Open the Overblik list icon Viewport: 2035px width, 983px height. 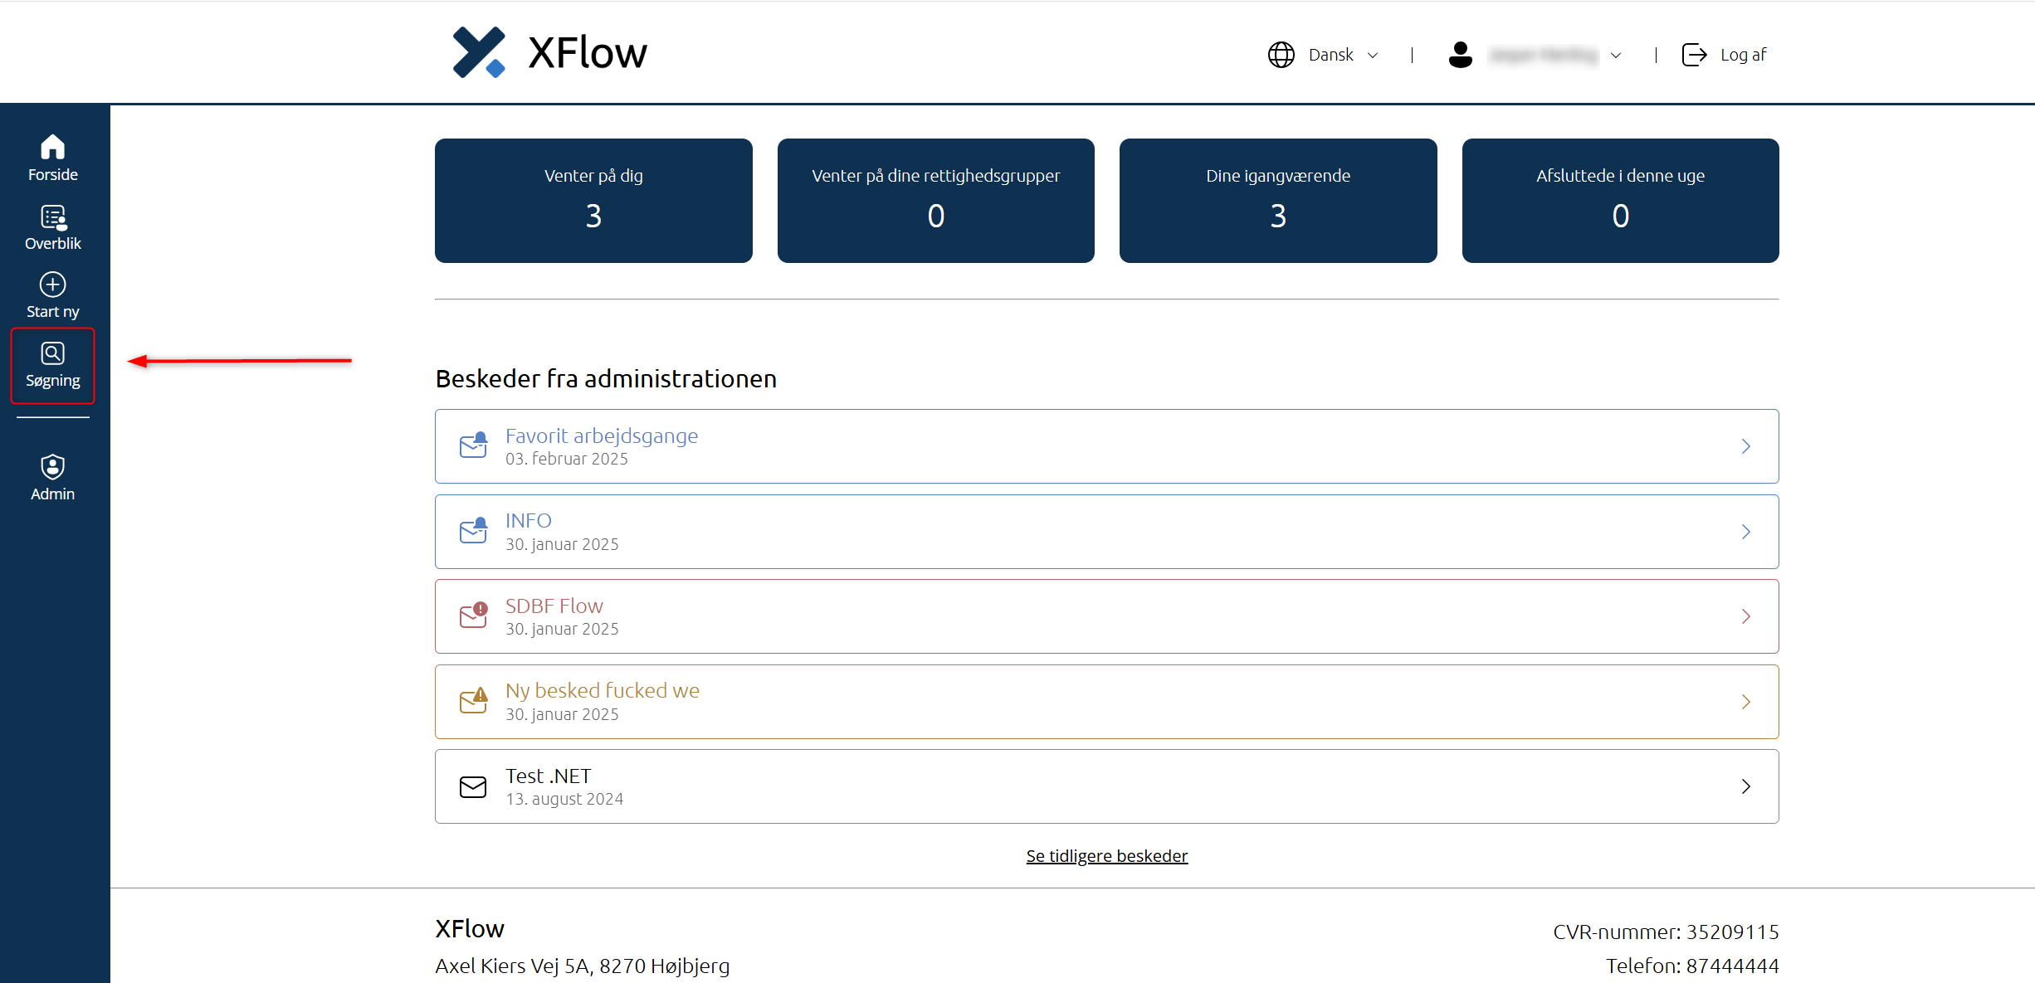53,217
